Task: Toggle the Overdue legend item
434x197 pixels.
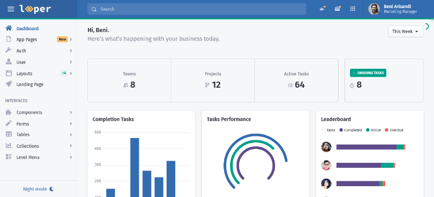Action: (394, 130)
